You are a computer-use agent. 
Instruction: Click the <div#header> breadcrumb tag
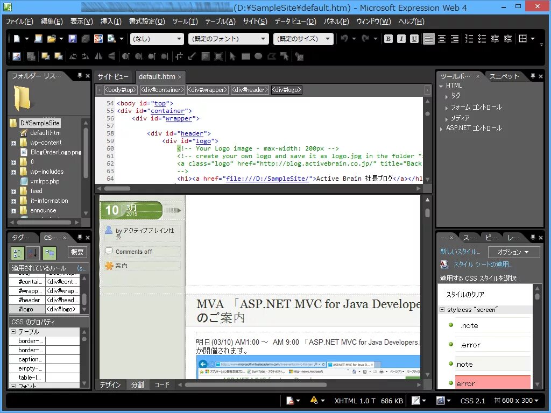tap(250, 90)
